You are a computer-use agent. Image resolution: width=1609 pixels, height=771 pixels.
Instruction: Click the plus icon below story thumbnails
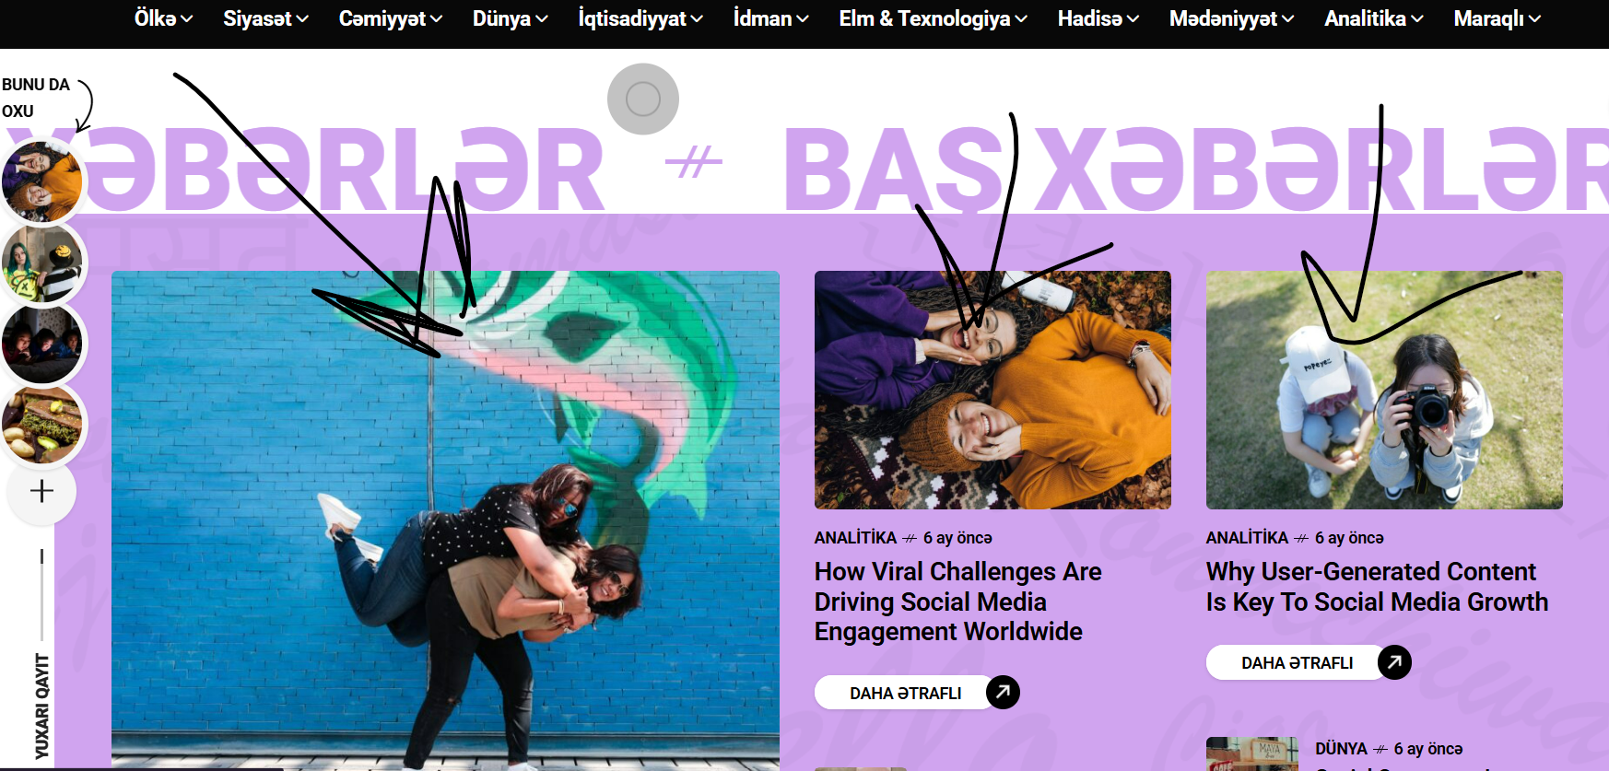click(41, 491)
